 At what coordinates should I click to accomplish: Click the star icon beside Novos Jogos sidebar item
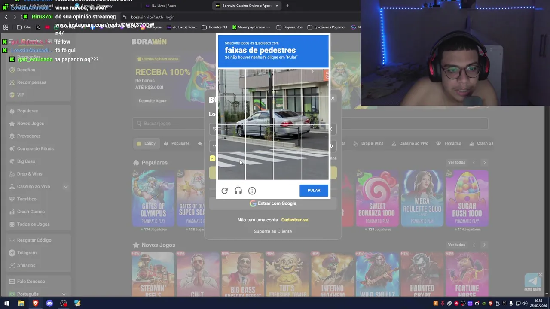pos(12,124)
